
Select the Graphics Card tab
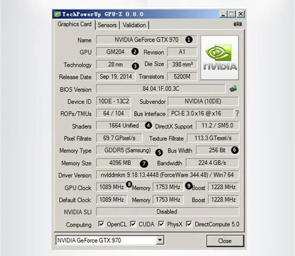click(74, 24)
